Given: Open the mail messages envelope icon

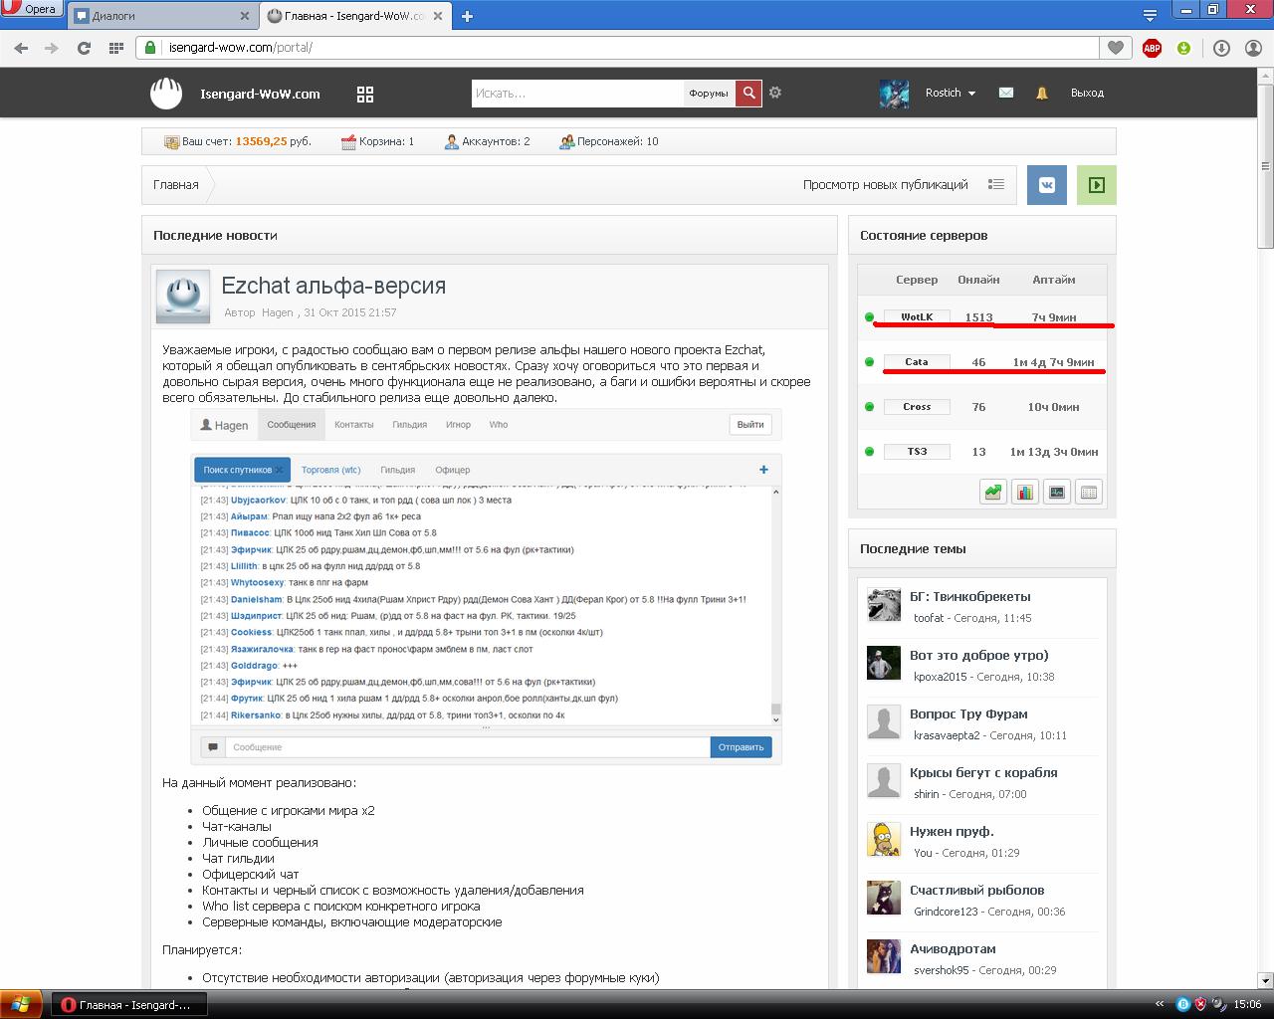Looking at the screenshot, I should click(x=1006, y=93).
